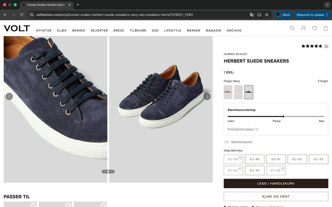Click the VOLT logo
Image resolution: width=332 pixels, height=207 pixels.
click(17, 28)
